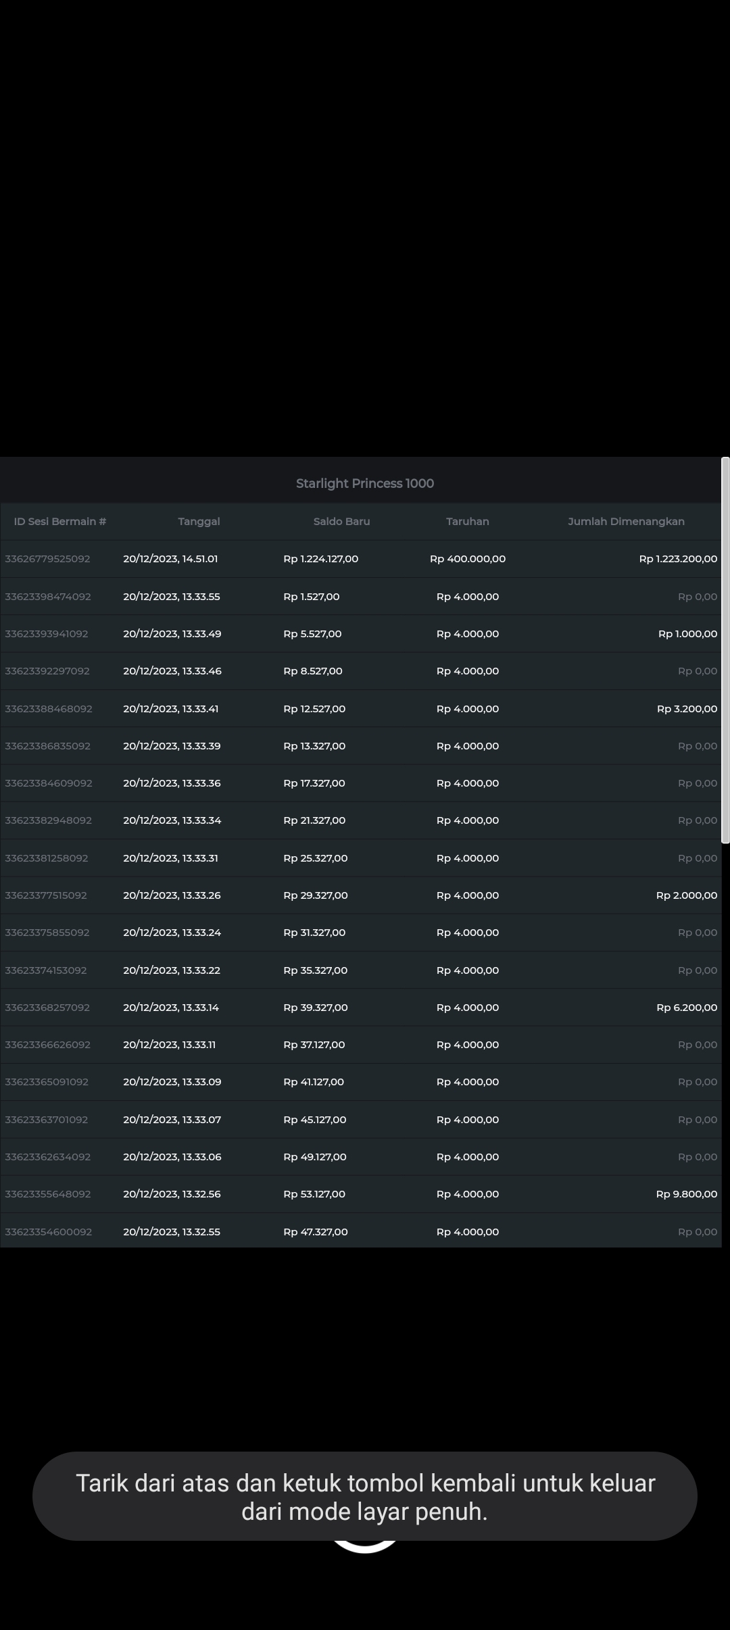Open session ID 33623368257092

coord(47,1008)
